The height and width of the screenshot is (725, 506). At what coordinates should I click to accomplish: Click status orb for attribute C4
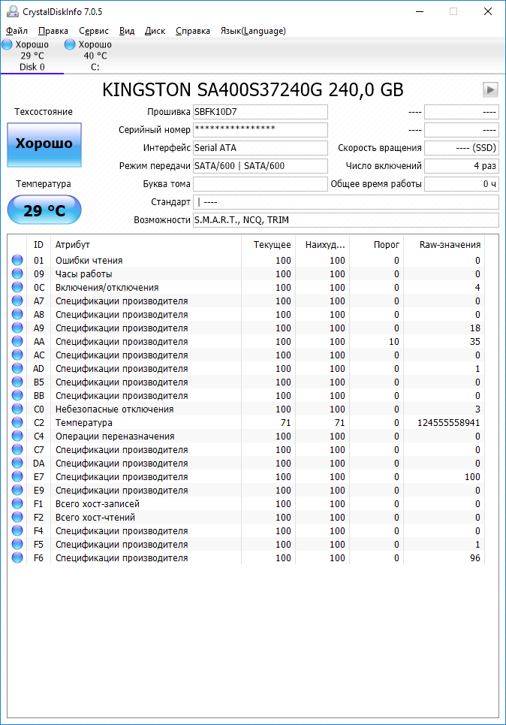pos(17,436)
